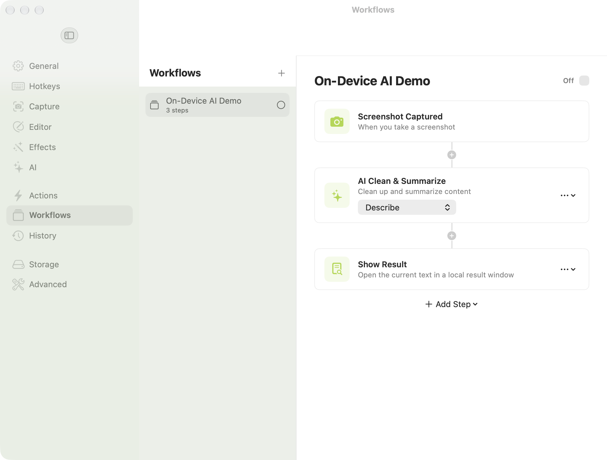Viewport: 607px width, 460px height.
Task: Toggle the sidebar visibility icon
Action: pos(69,35)
